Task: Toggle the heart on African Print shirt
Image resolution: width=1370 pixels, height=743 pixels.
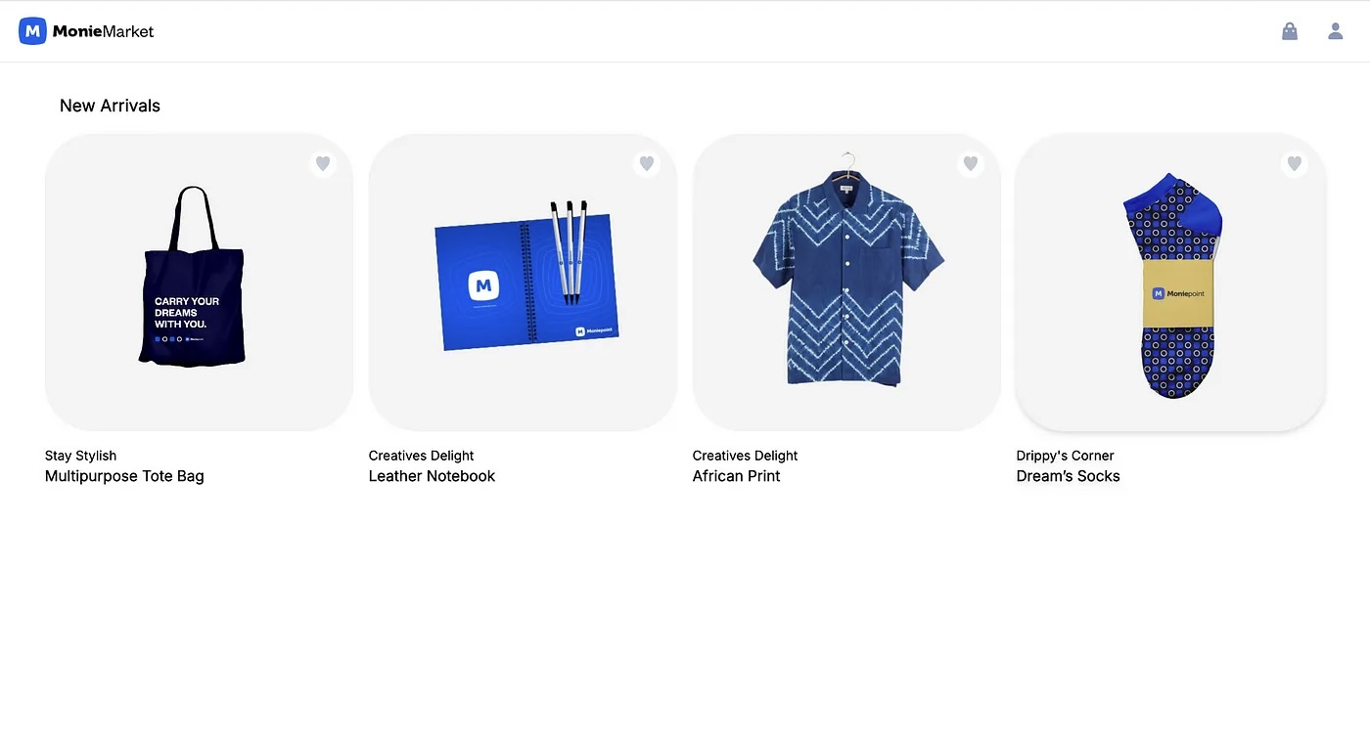Action: [971, 163]
